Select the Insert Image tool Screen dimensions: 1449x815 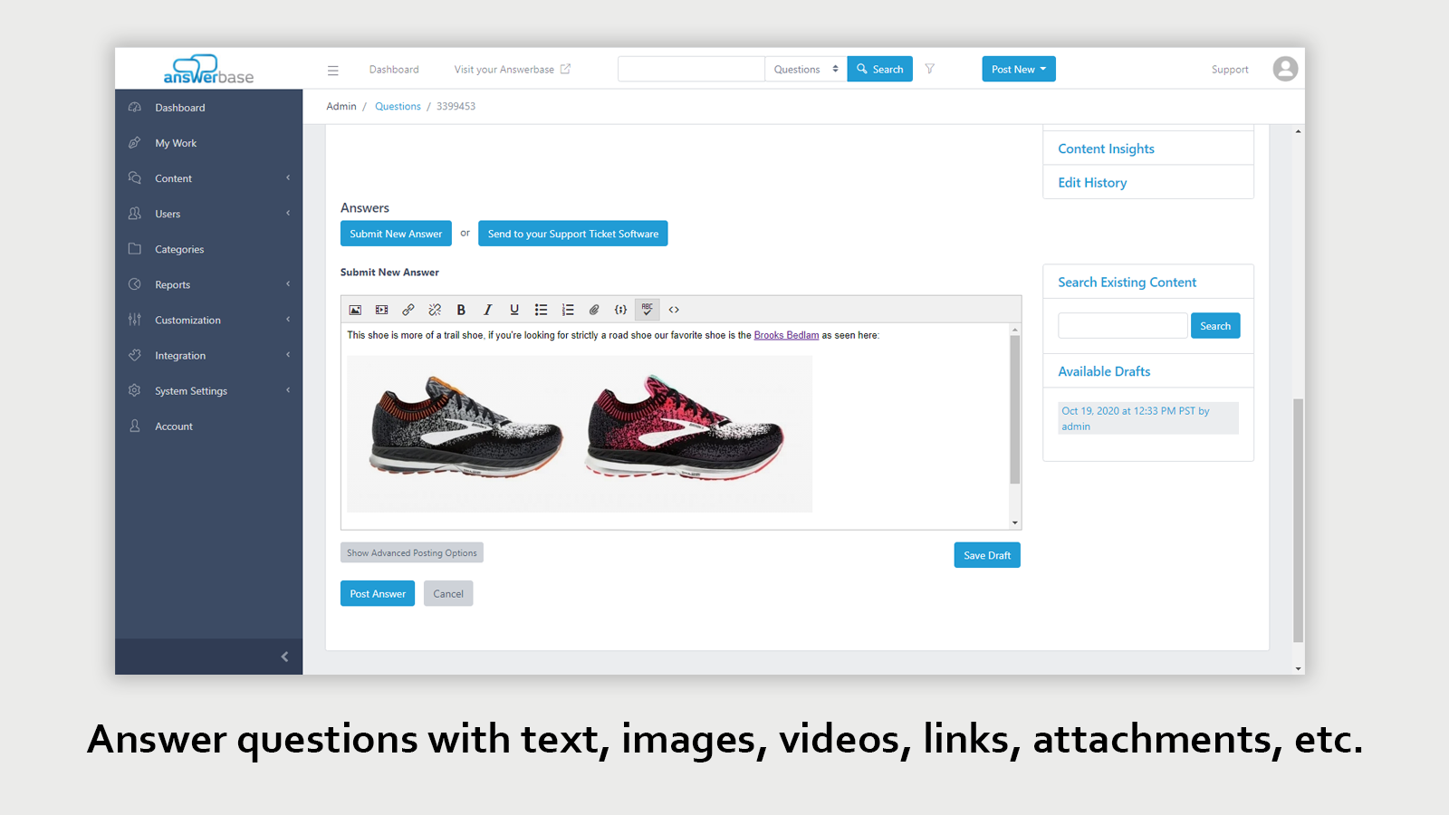pyautogui.click(x=355, y=309)
